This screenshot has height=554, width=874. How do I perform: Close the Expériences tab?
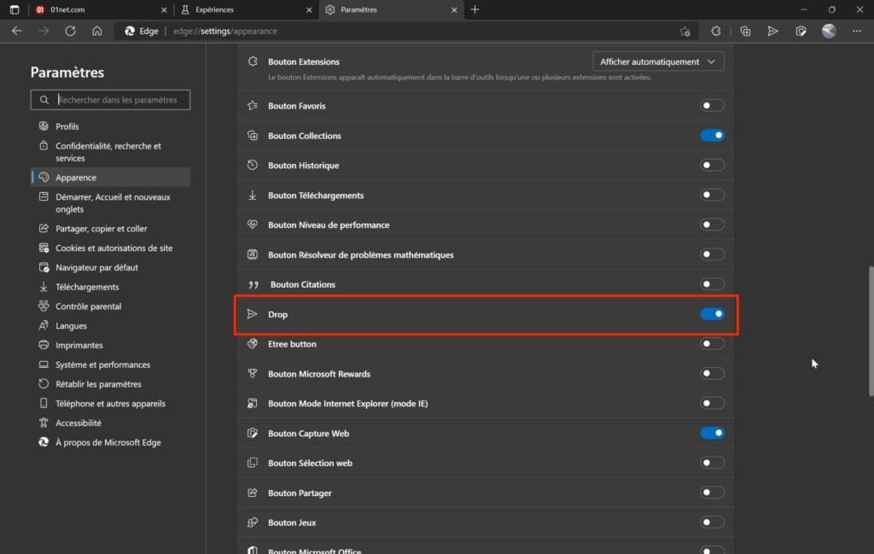(x=309, y=10)
